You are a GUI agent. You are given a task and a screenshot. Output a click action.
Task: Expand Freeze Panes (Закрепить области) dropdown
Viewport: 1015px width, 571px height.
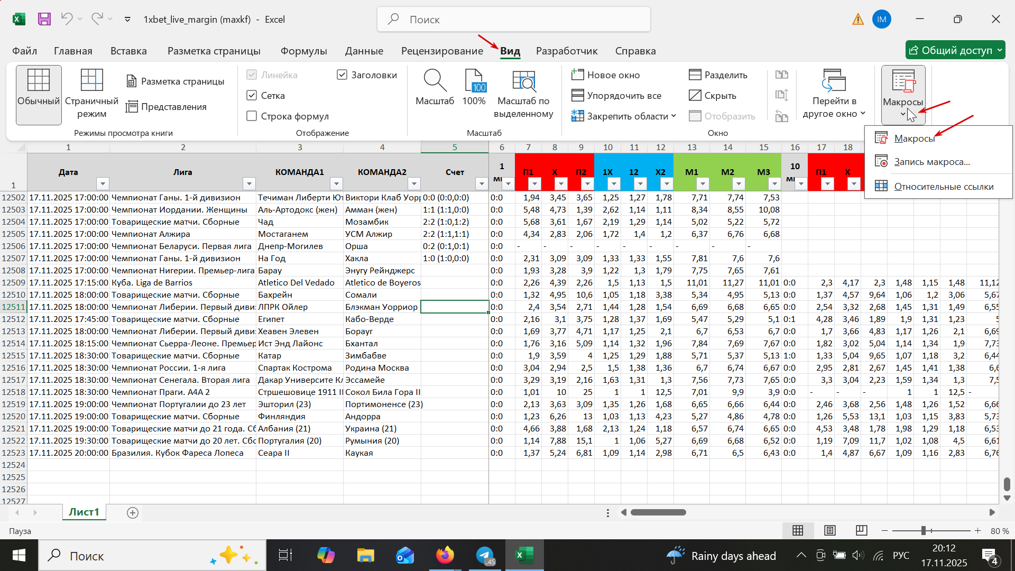coord(624,116)
